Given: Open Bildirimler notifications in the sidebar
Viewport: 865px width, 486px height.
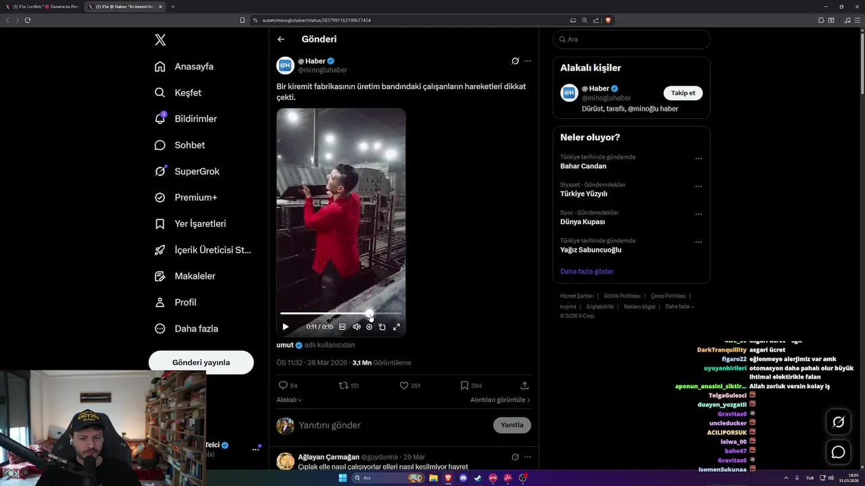Looking at the screenshot, I should click(187, 119).
